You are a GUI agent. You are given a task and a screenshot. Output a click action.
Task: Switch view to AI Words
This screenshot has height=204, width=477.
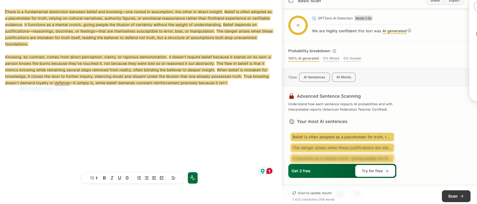pyautogui.click(x=344, y=77)
